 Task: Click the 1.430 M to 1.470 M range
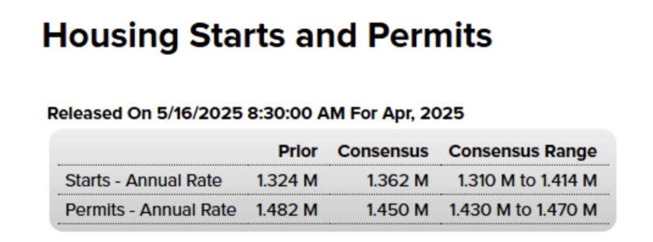[x=523, y=209]
